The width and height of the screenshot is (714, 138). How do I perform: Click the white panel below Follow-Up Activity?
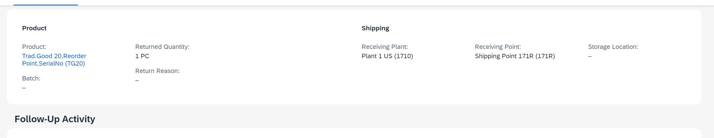(x=354, y=134)
